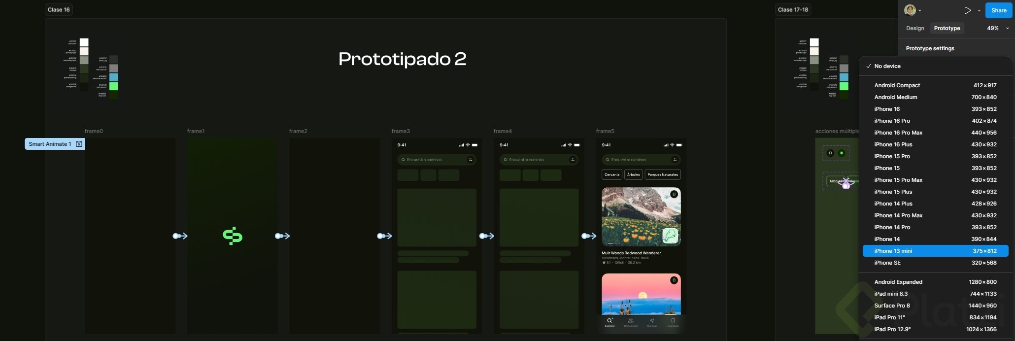This screenshot has width=1015, height=341.
Task: Open the user avatar dropdown
Action: [913, 10]
